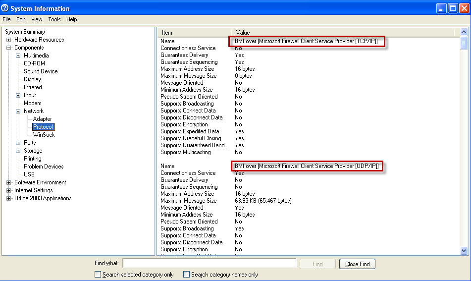471x281 pixels.
Task: Select the WinSock tree item
Action: (x=44, y=135)
